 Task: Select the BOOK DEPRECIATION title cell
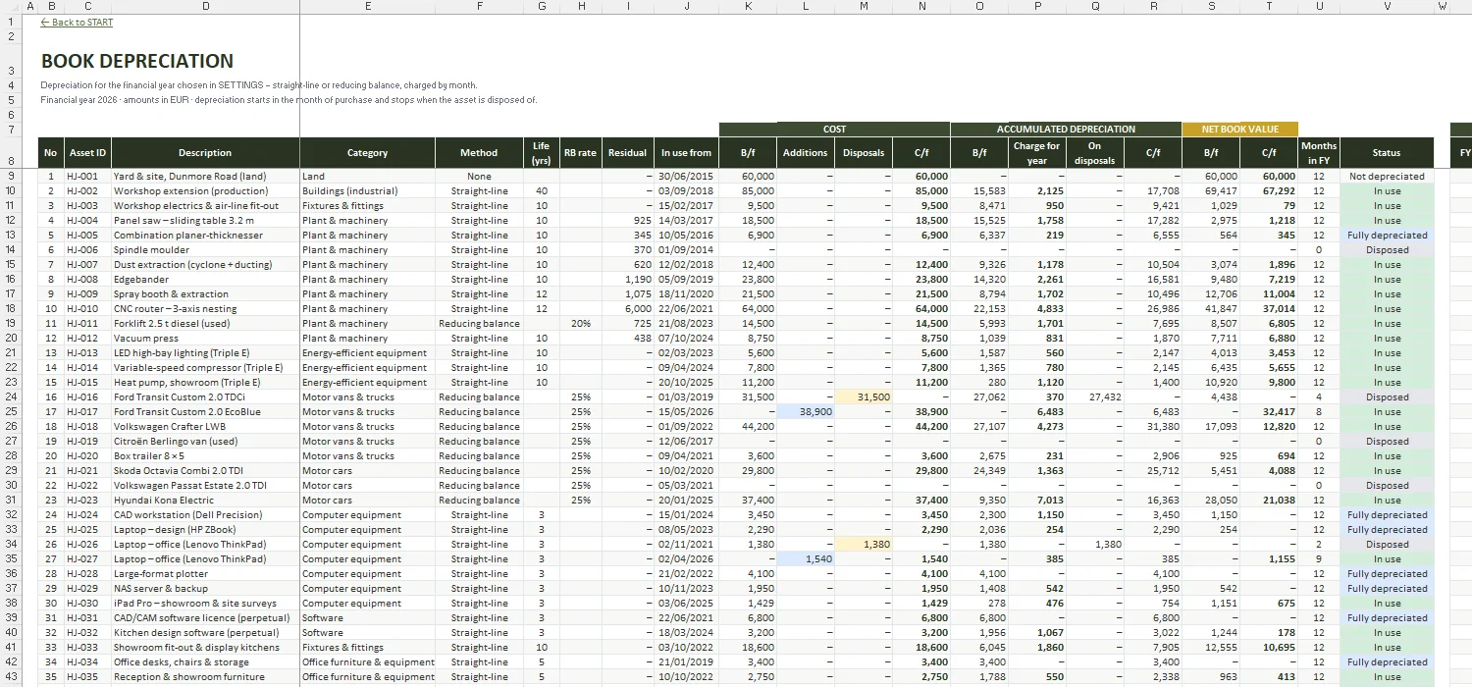(x=137, y=61)
